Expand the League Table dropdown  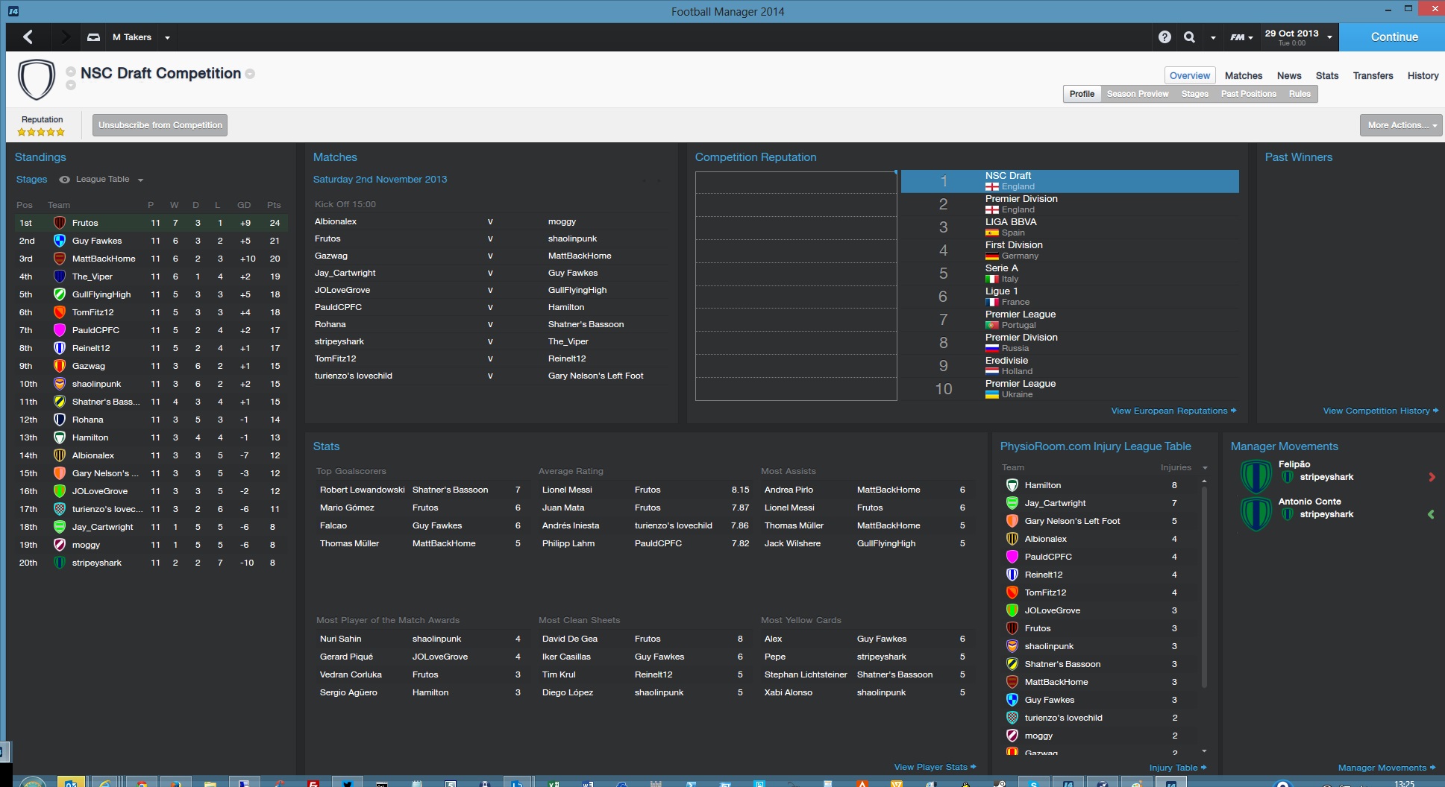coord(140,180)
